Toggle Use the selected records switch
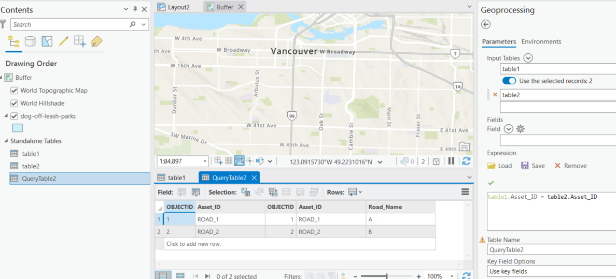Viewport: 616px width, 279px height. (x=509, y=81)
